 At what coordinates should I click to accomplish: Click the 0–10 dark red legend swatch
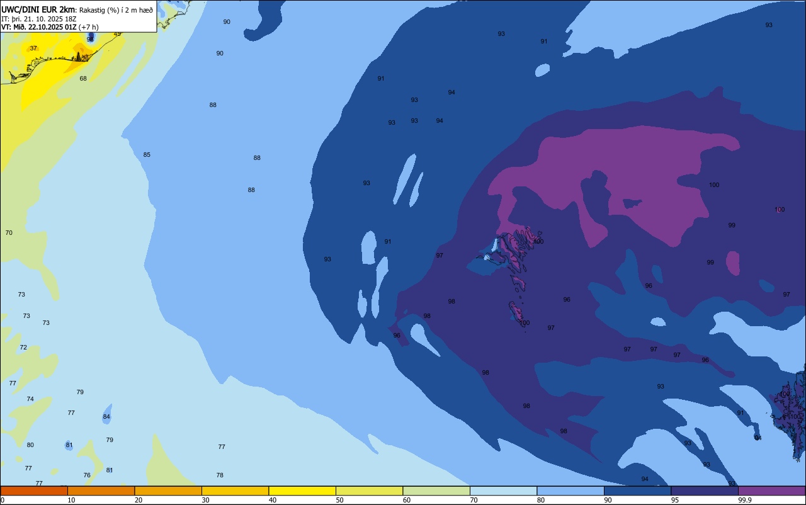34,491
